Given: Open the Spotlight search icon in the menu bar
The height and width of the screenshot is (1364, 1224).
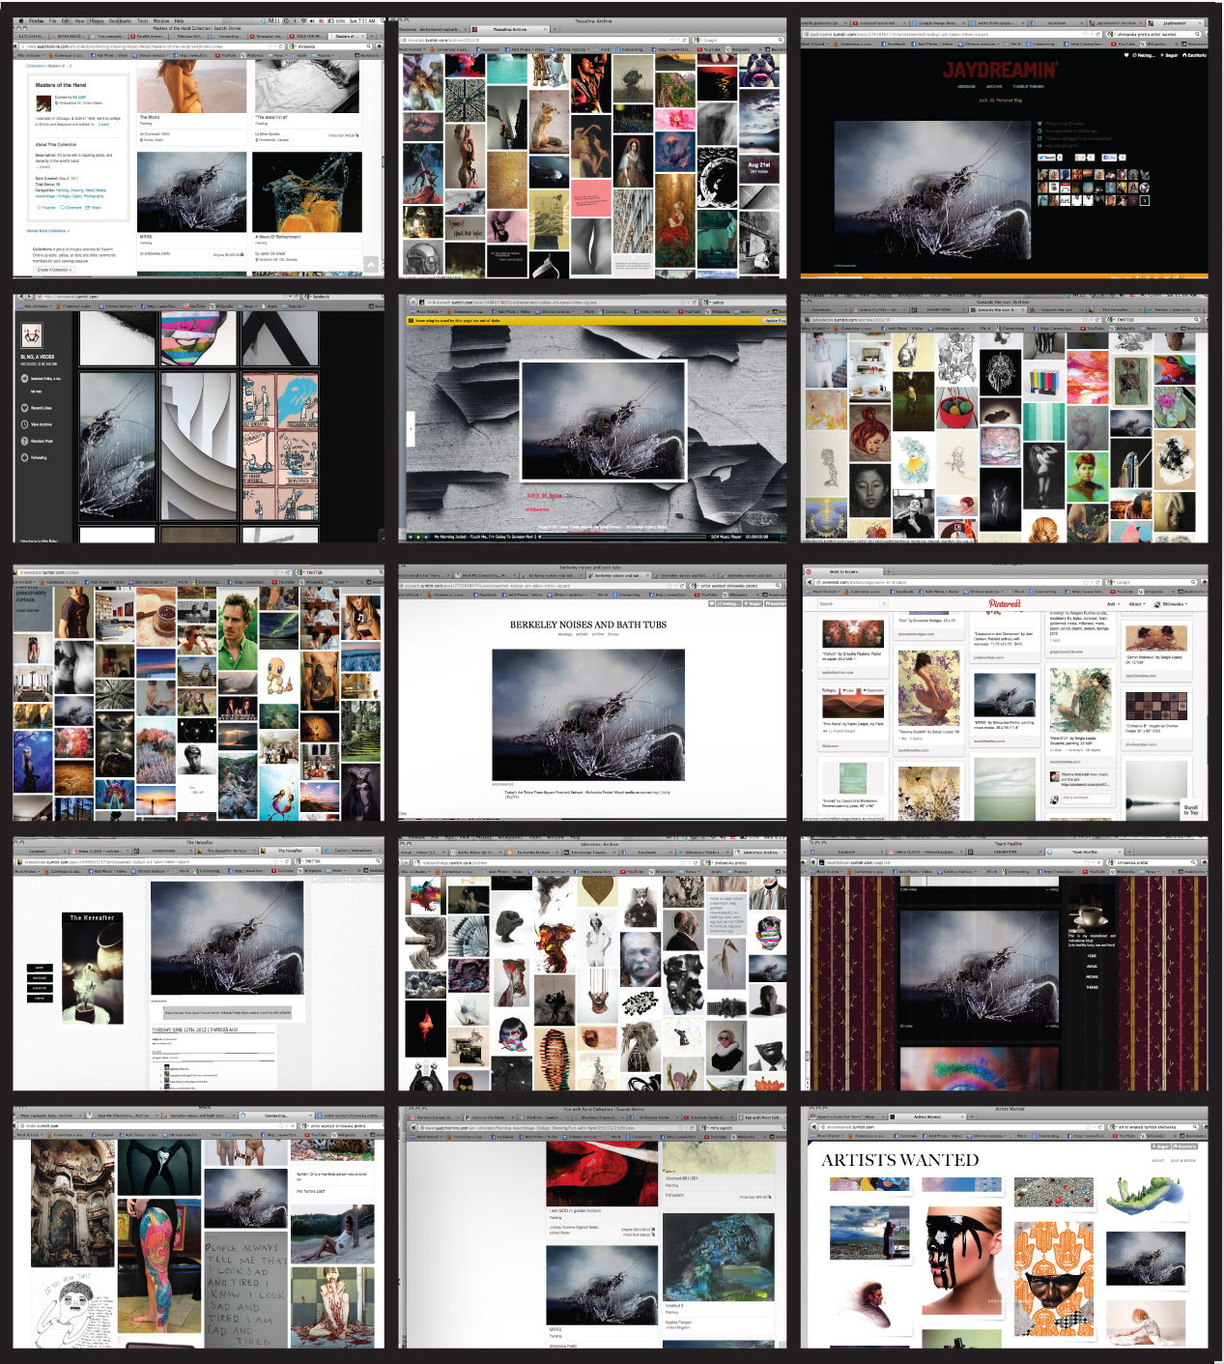Looking at the screenshot, I should coord(382,20).
